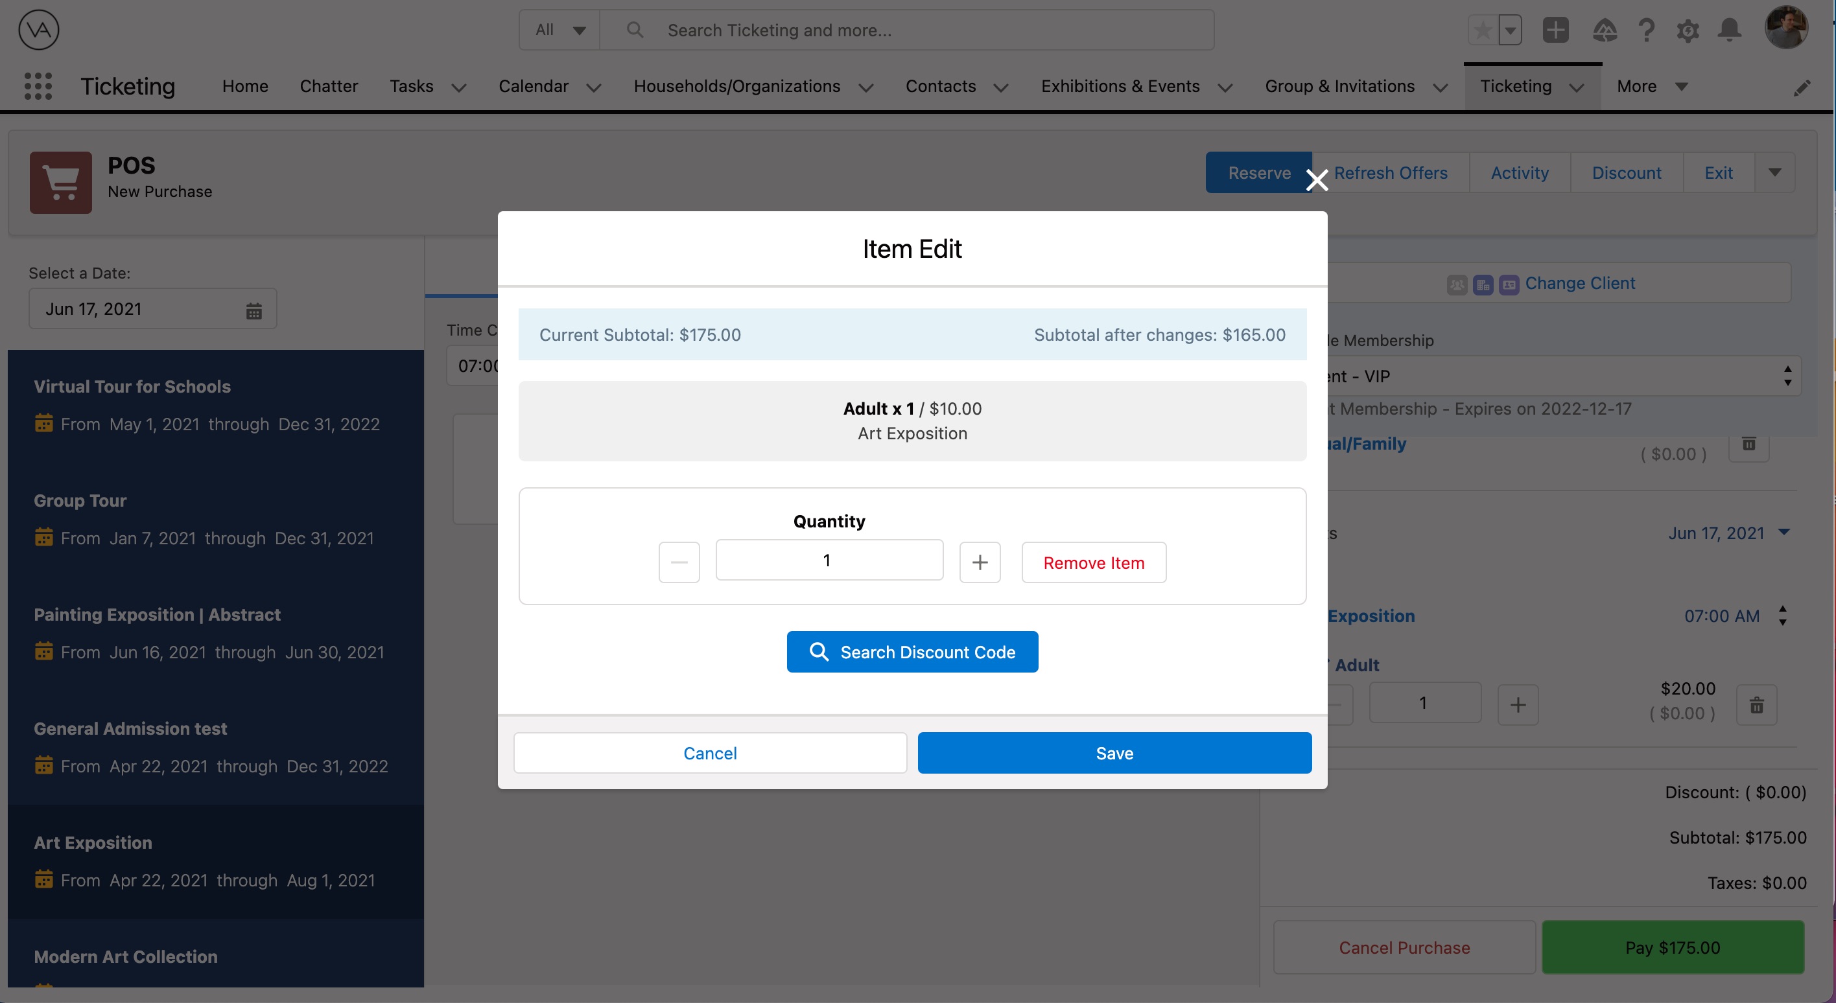Click the POS shopping cart icon

tap(62, 182)
